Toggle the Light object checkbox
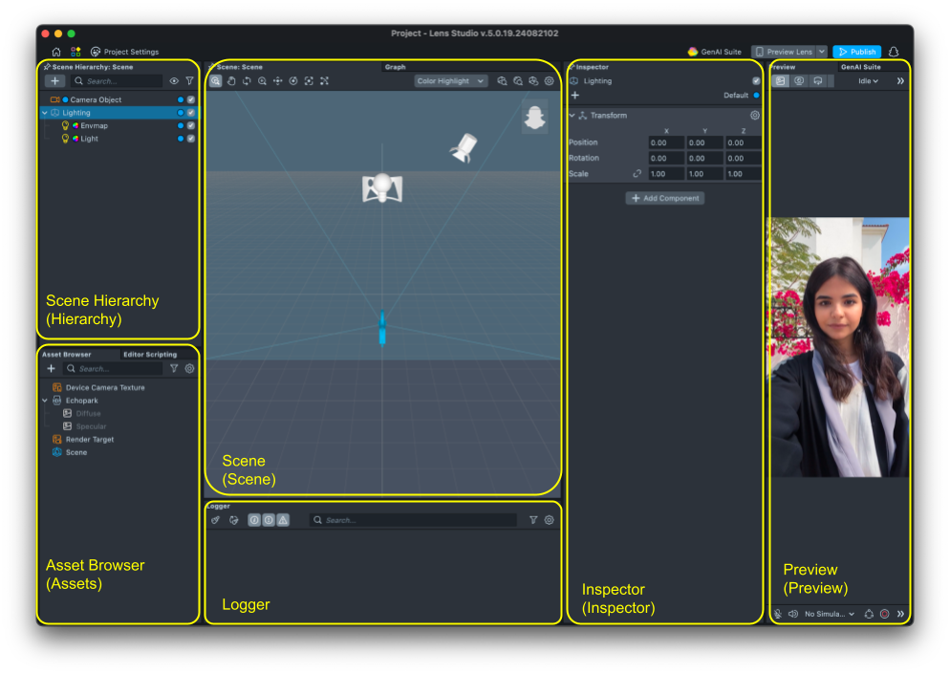The height and width of the screenshot is (674, 950). pos(191,139)
